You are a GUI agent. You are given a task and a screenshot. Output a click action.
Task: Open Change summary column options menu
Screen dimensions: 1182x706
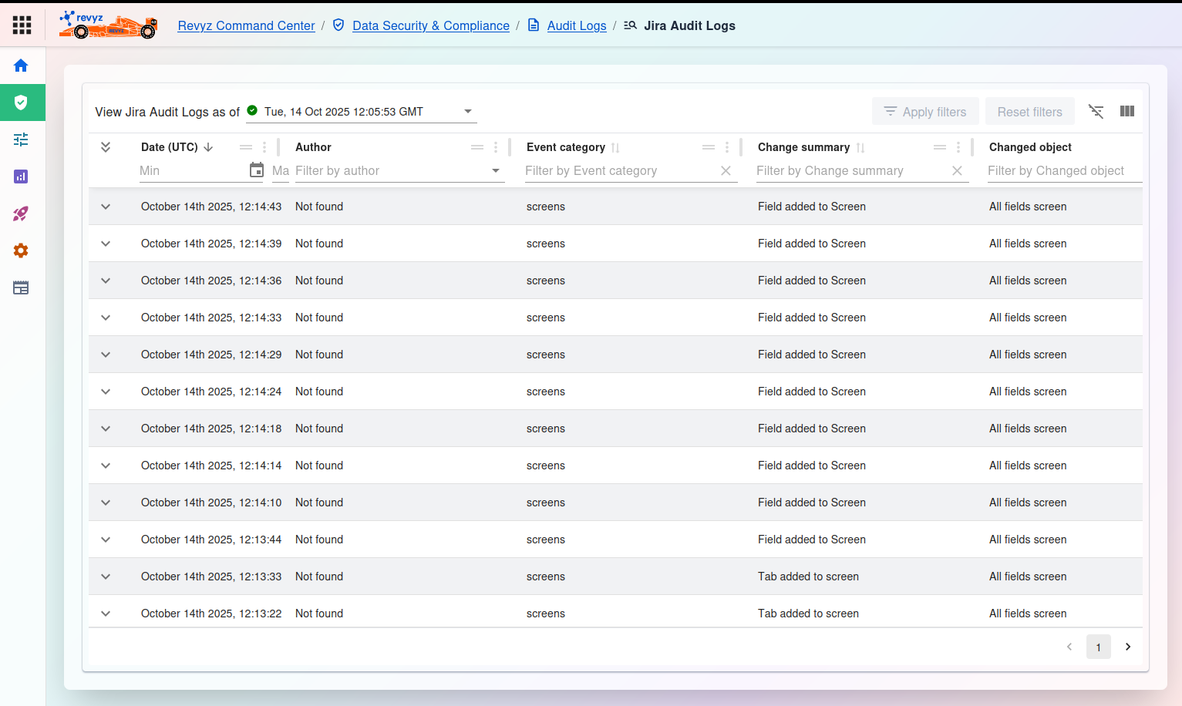coord(958,147)
